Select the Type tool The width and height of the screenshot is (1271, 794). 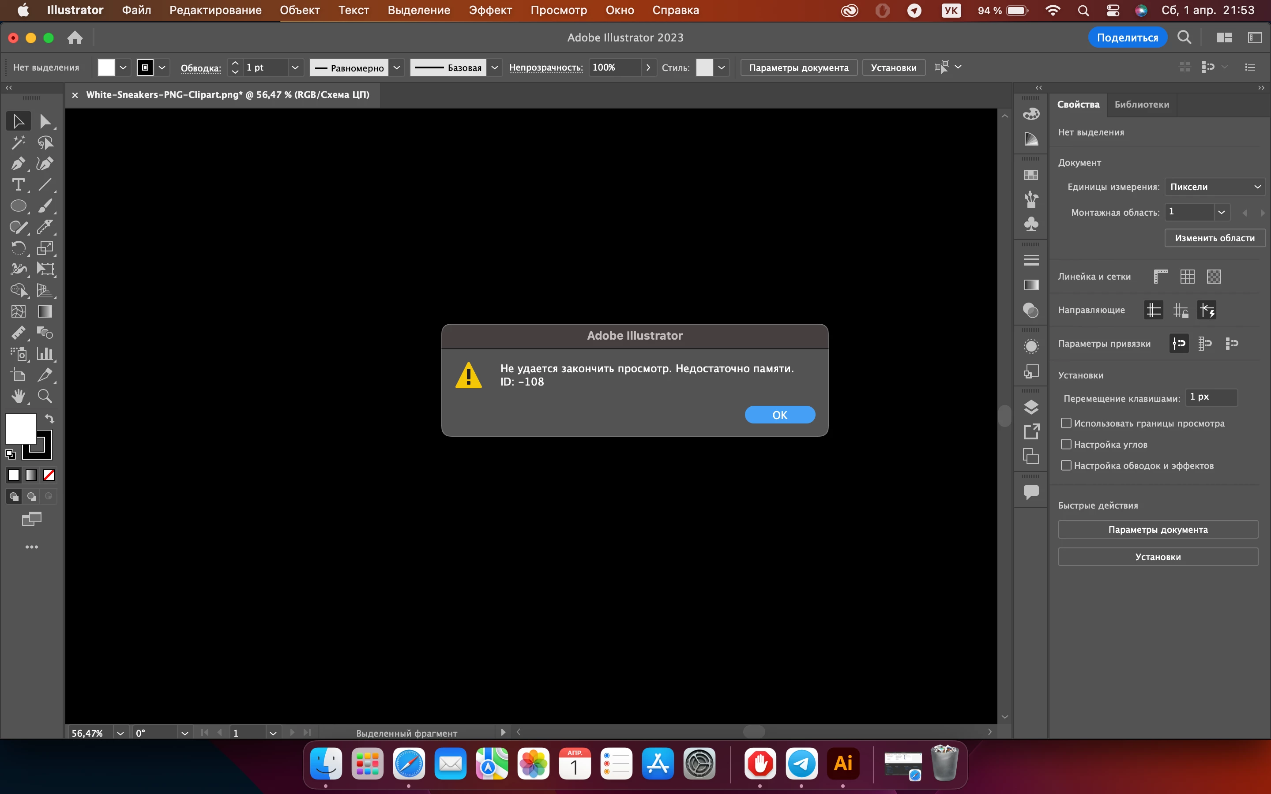(x=18, y=185)
